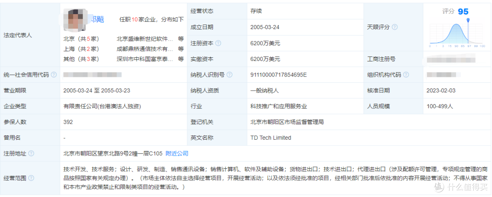Viewport: 492px width, 197px height.
Task: Click the question mark icon beside 经营范围
Action: (x=31, y=178)
